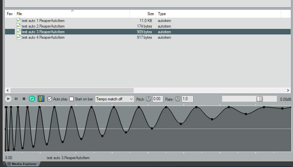Click file icon of test auto 1
This screenshot has height=167, width=293.
pyautogui.click(x=18, y=21)
